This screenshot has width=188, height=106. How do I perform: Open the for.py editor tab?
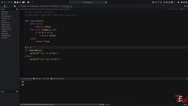point(46,6)
